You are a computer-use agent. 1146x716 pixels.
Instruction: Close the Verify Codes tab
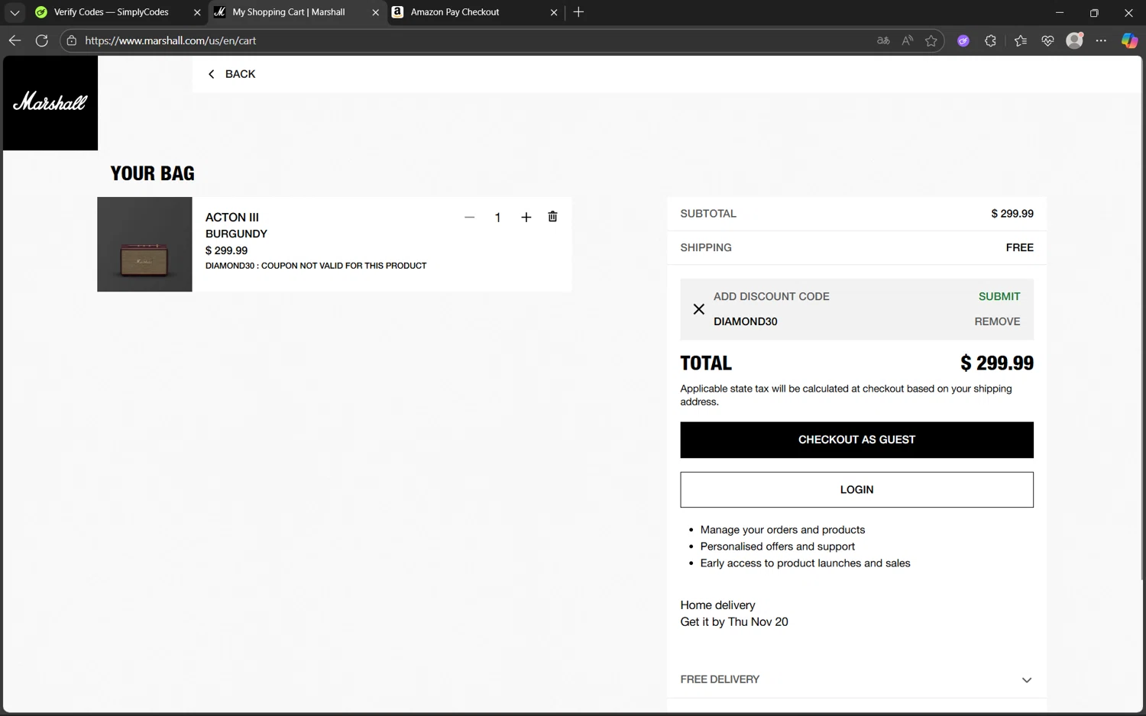pos(197,12)
